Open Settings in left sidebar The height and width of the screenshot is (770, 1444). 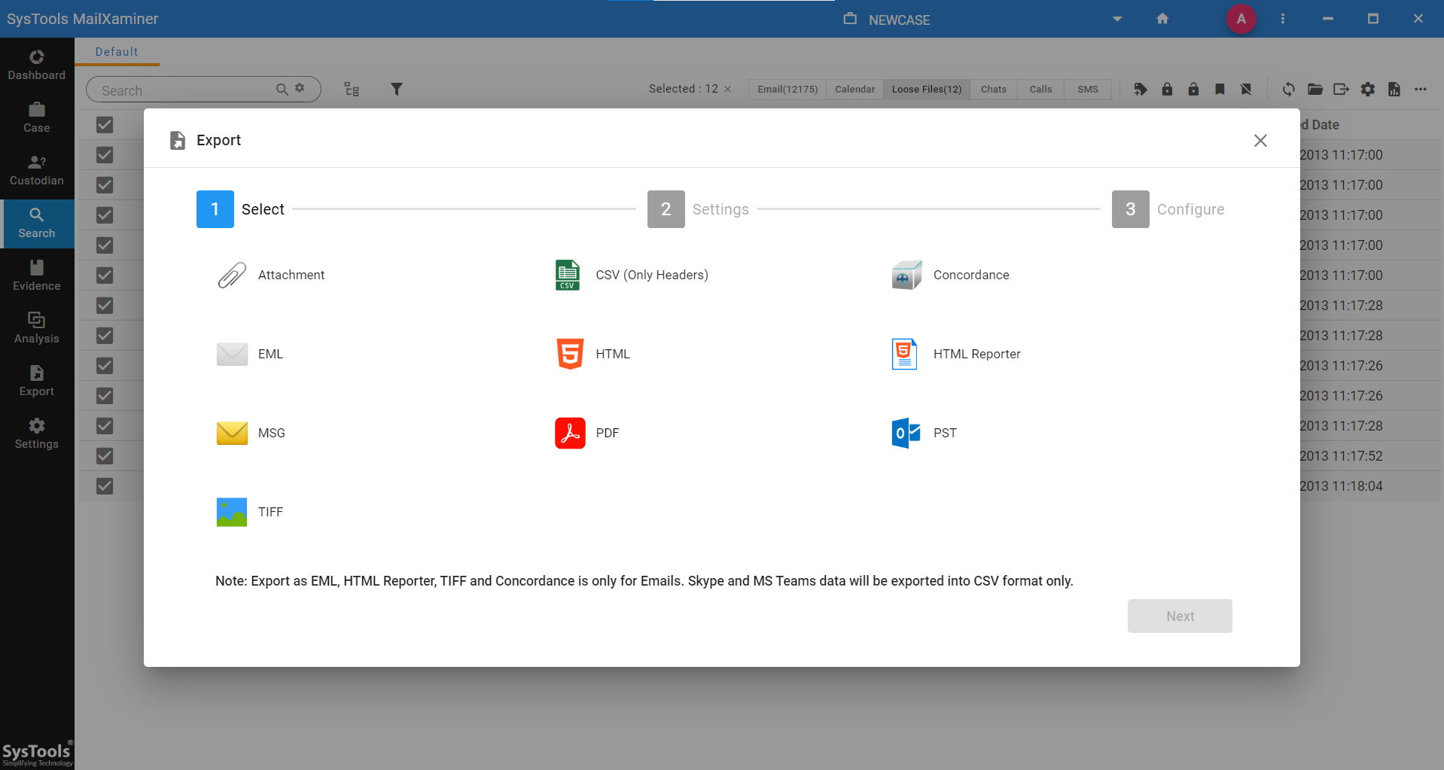[x=37, y=434]
